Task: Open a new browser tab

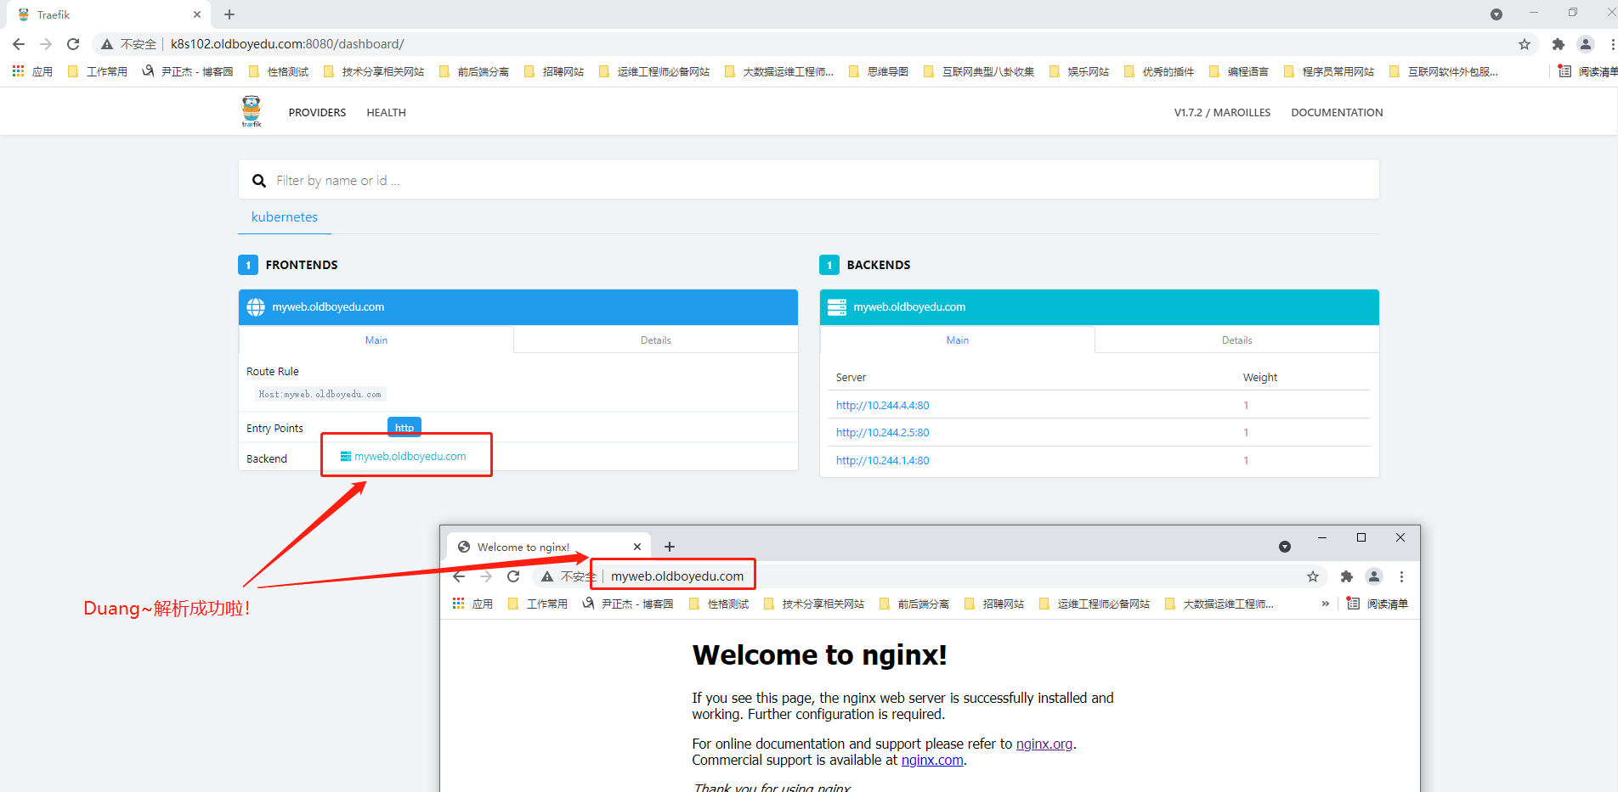Action: (229, 14)
